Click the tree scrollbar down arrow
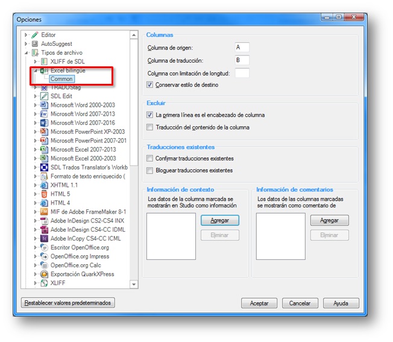The width and height of the screenshot is (393, 342). click(x=134, y=284)
